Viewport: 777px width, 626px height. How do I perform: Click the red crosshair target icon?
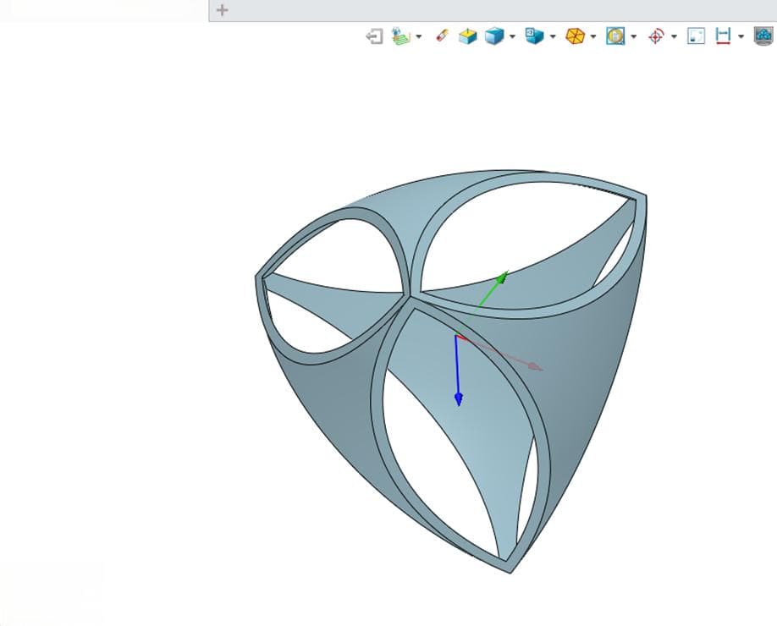[656, 36]
